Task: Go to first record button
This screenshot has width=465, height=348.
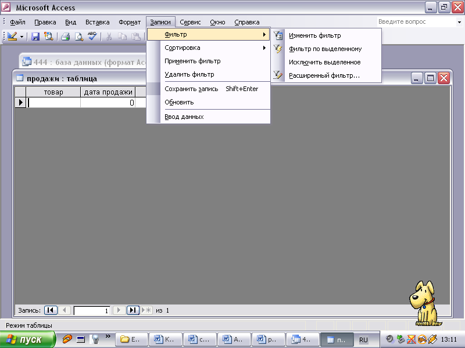Action: [51, 310]
